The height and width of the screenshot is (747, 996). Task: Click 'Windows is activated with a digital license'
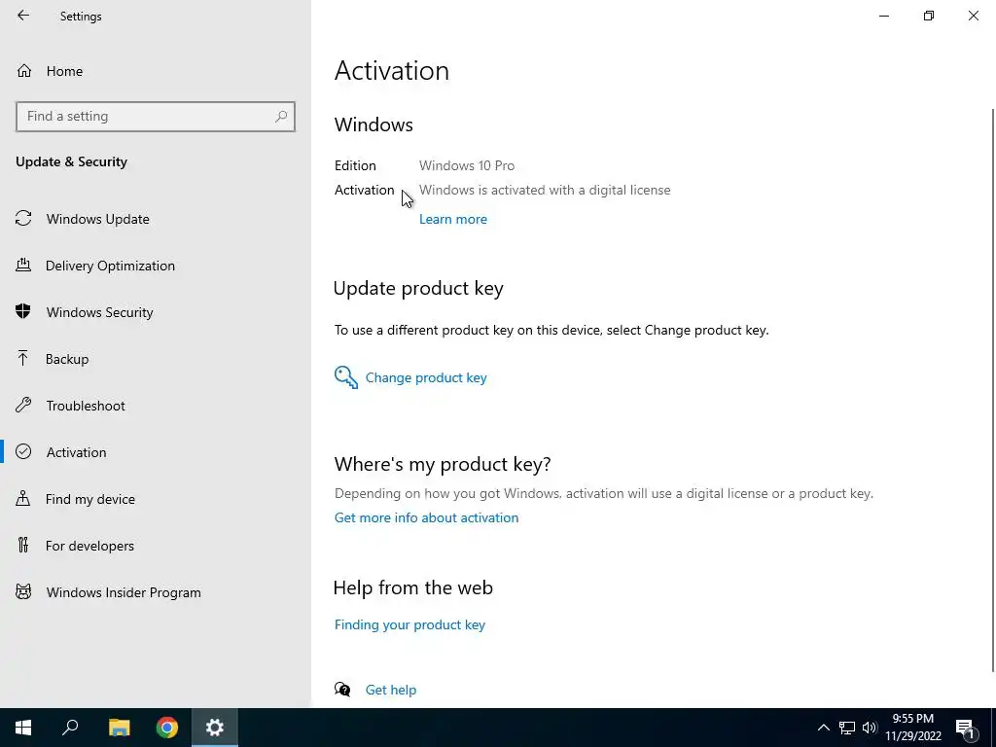click(x=545, y=190)
